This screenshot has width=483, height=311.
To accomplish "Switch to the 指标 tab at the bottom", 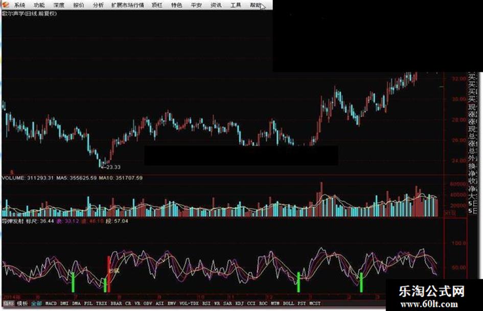I will coord(9,303).
